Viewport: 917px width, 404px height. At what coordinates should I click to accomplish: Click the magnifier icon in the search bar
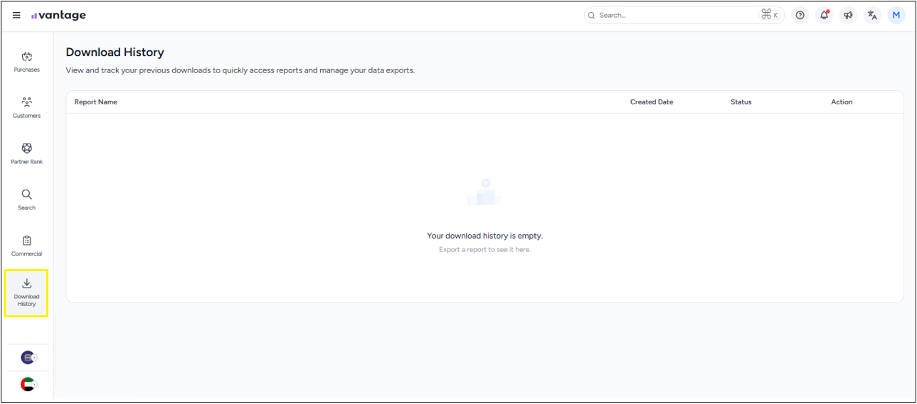coord(591,15)
